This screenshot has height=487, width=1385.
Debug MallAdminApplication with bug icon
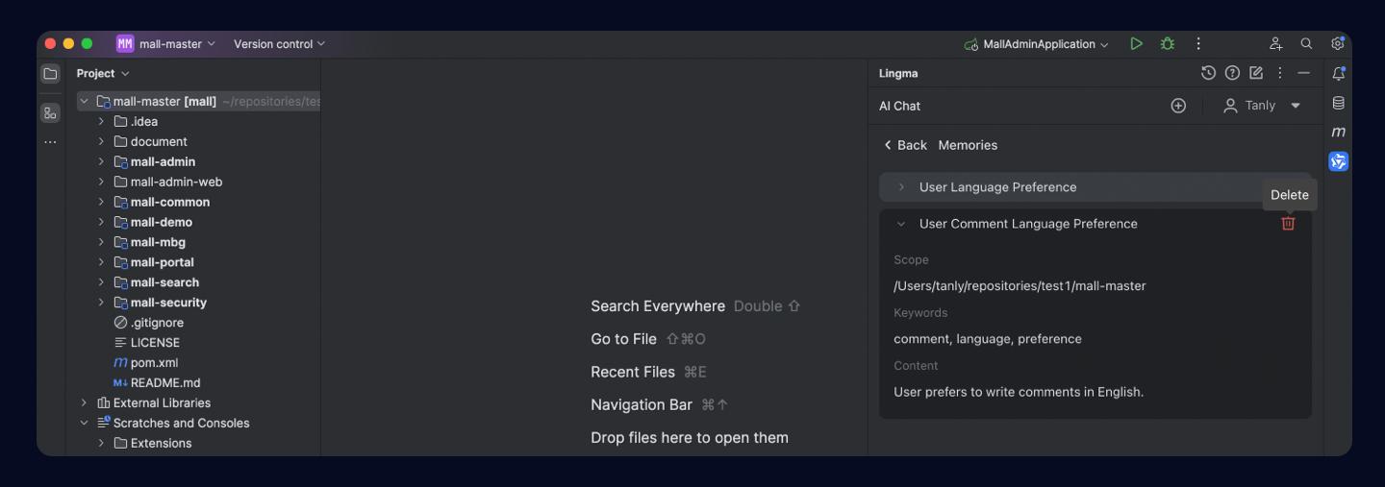tap(1167, 44)
